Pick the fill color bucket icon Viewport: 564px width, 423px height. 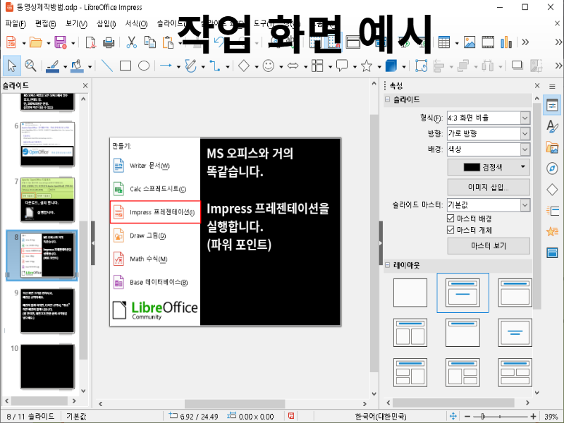[x=77, y=66]
